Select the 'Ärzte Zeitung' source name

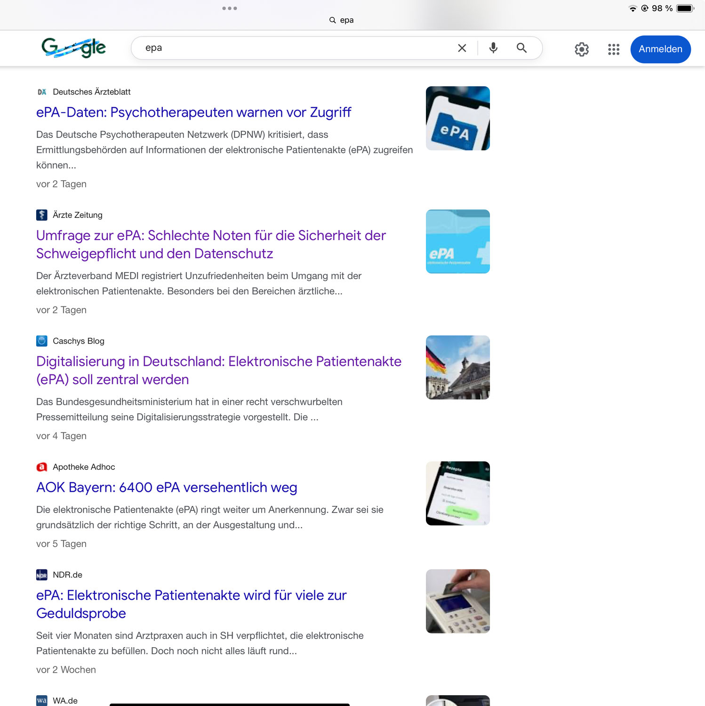click(x=78, y=215)
